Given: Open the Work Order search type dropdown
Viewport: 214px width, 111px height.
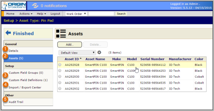Looking at the screenshot, I should point(76,14).
